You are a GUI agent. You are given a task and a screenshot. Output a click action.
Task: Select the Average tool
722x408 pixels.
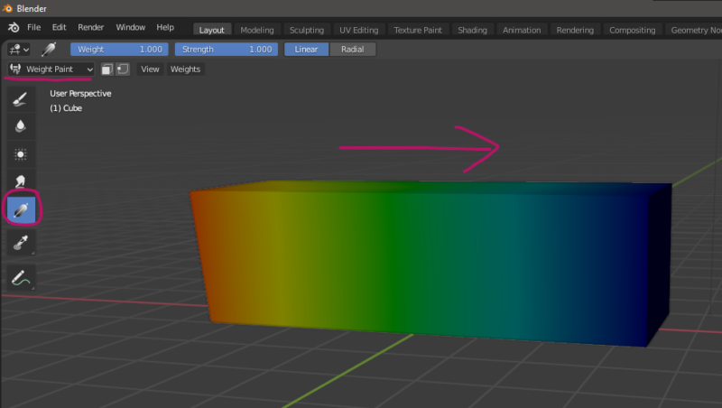tap(20, 154)
